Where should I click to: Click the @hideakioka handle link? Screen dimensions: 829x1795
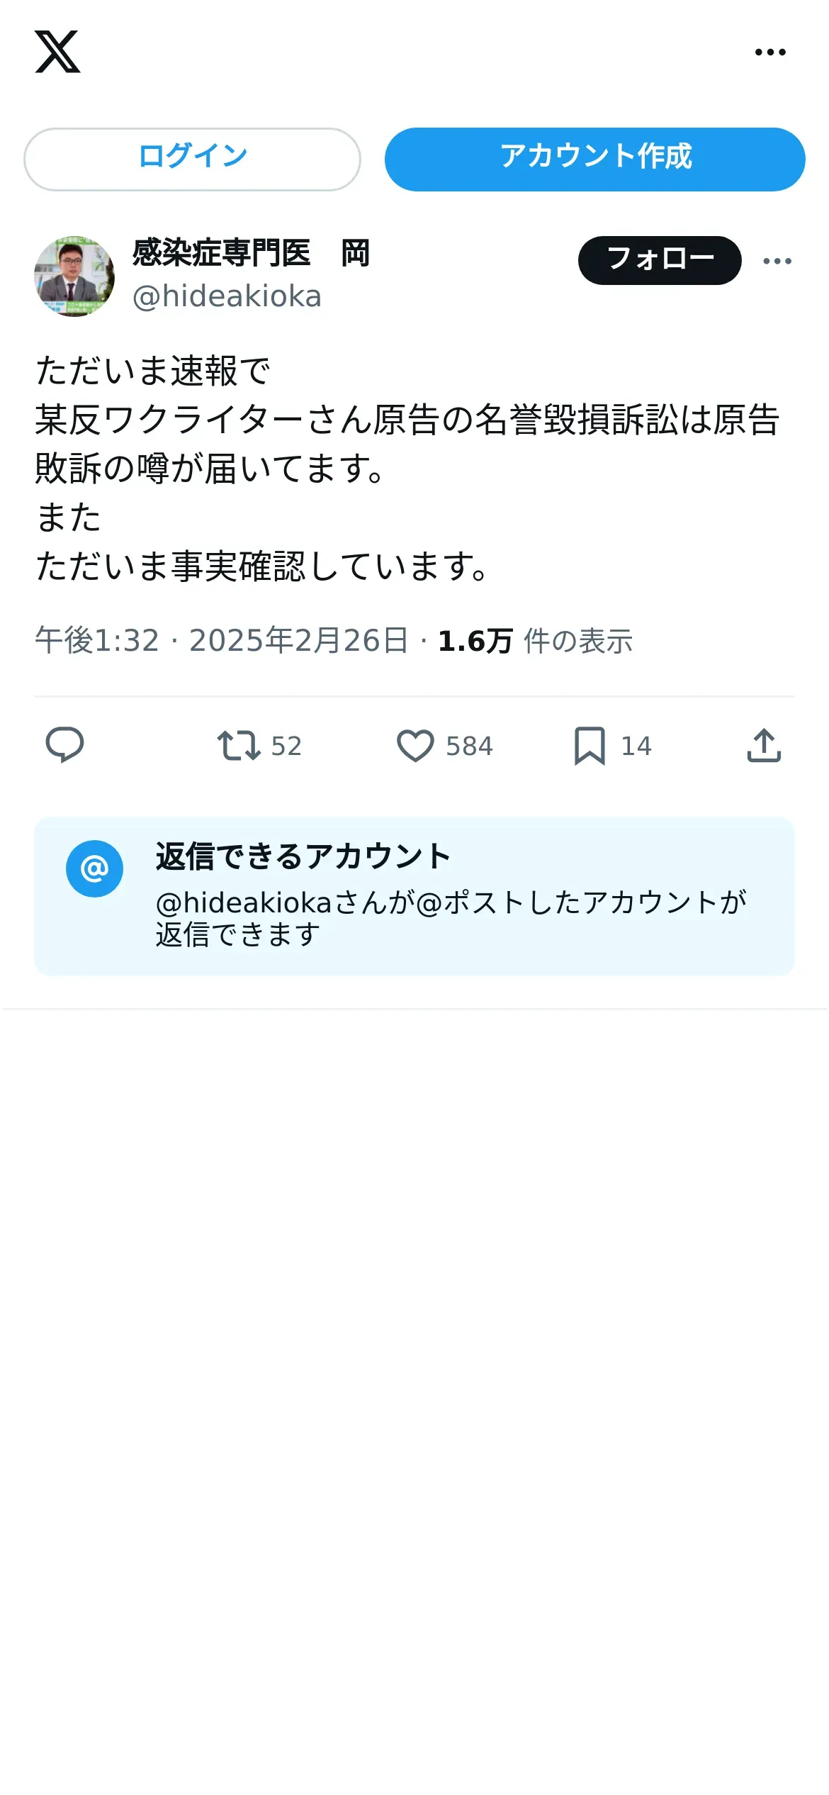227,296
